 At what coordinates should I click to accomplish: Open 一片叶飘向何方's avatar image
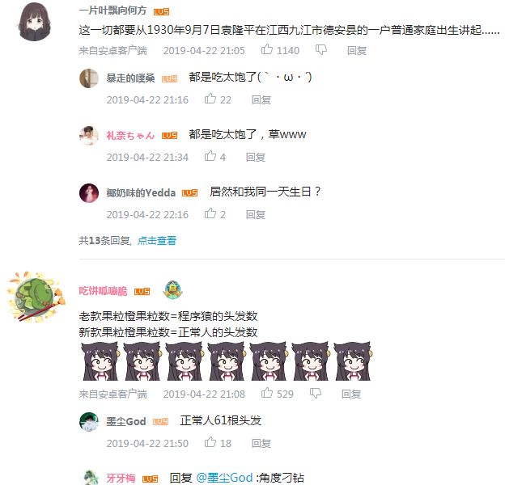click(x=35, y=22)
